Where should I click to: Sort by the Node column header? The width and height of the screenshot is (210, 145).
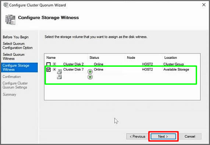point(131,58)
